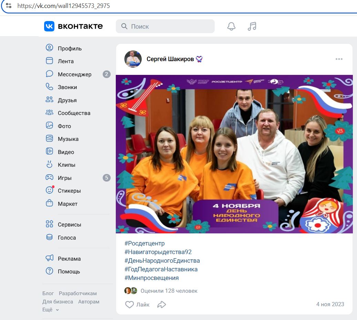This screenshot has height=320, width=357.
Task: Click the heart like icon
Action: 130,304
